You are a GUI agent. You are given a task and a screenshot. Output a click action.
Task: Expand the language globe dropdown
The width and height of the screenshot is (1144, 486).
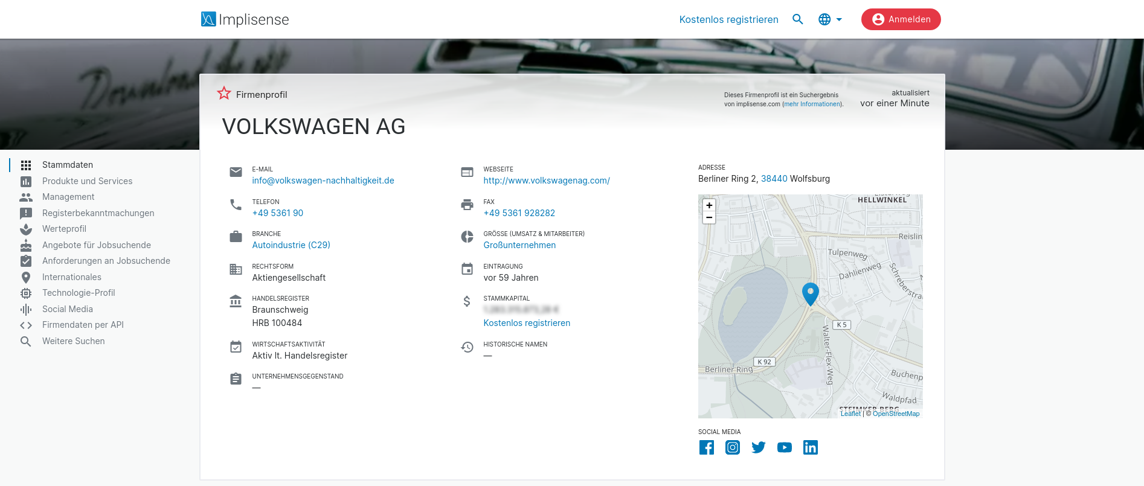830,19
